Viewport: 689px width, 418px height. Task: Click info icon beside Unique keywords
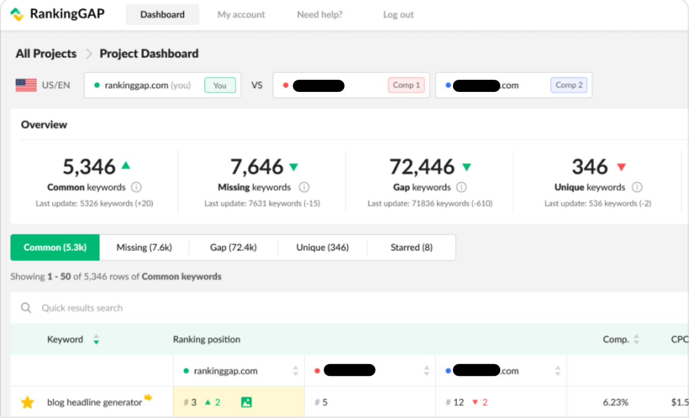click(x=637, y=187)
